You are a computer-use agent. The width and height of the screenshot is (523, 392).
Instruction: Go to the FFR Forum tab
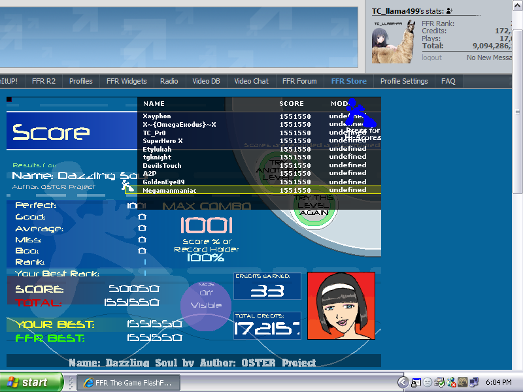[299, 81]
